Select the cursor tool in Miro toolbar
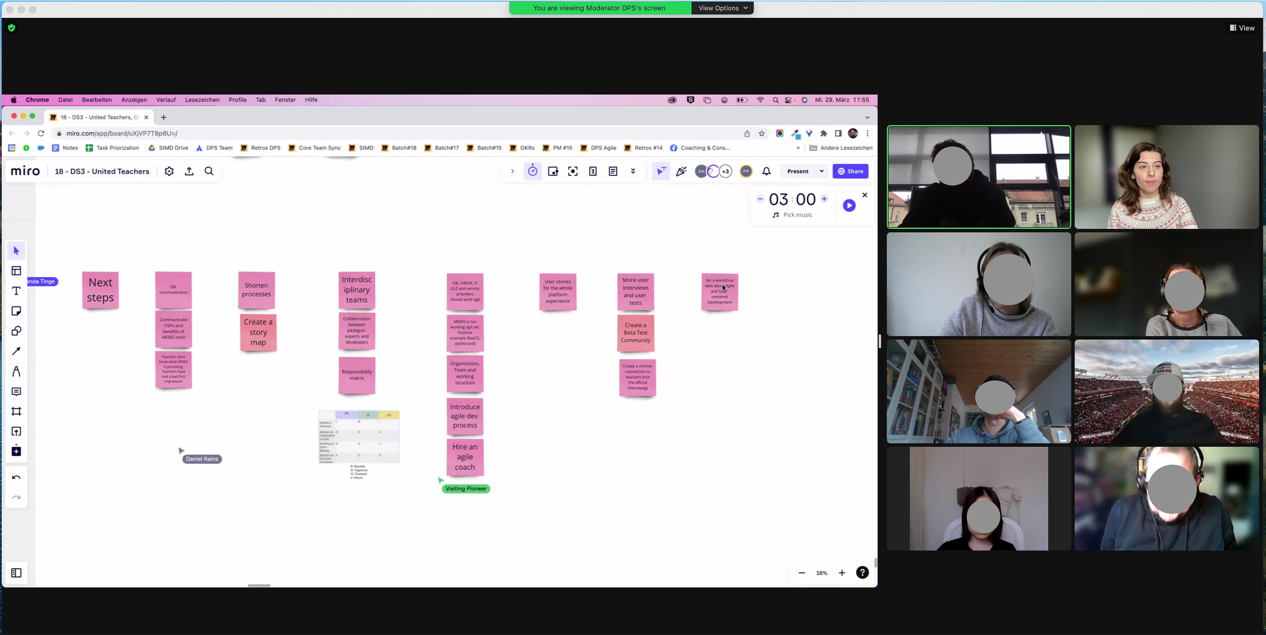This screenshot has height=635, width=1266. click(x=16, y=251)
